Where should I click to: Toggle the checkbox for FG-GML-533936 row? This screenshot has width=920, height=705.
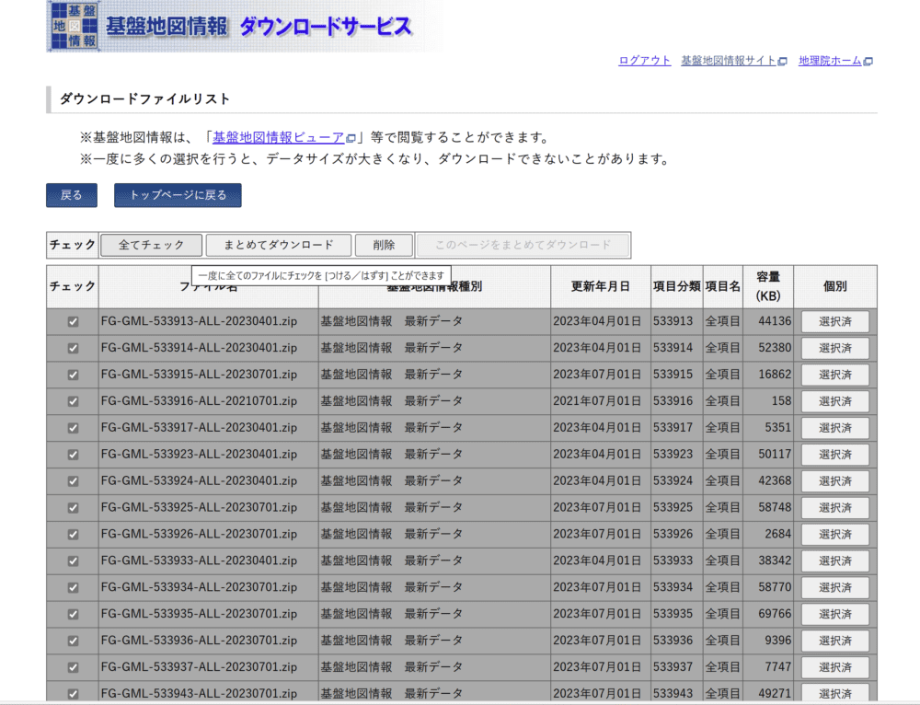click(73, 641)
